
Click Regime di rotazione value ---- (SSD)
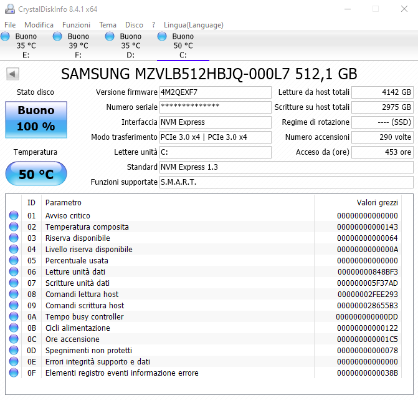(x=382, y=122)
